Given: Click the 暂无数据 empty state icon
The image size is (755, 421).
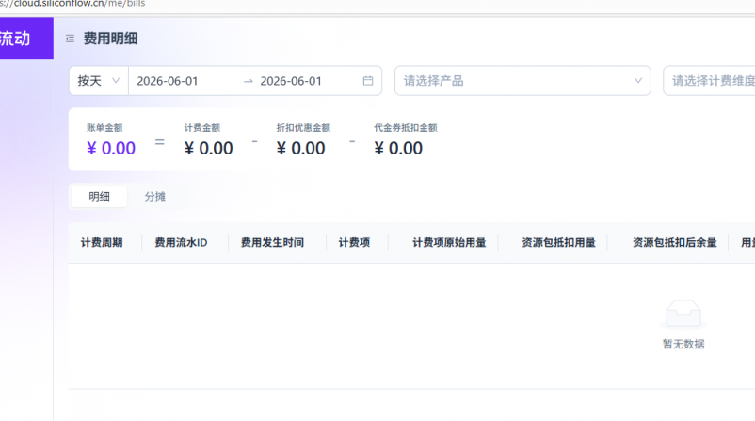Looking at the screenshot, I should pyautogui.click(x=683, y=314).
